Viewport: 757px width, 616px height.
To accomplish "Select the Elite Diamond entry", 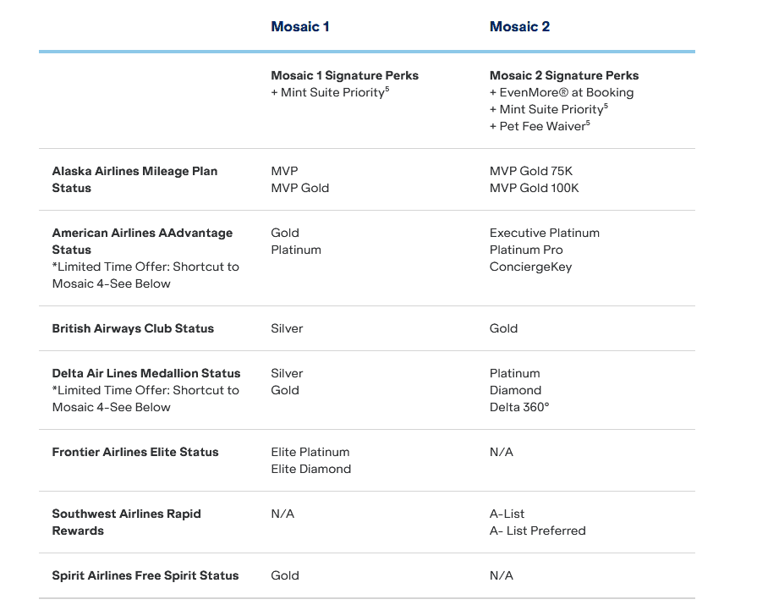I will [x=310, y=469].
